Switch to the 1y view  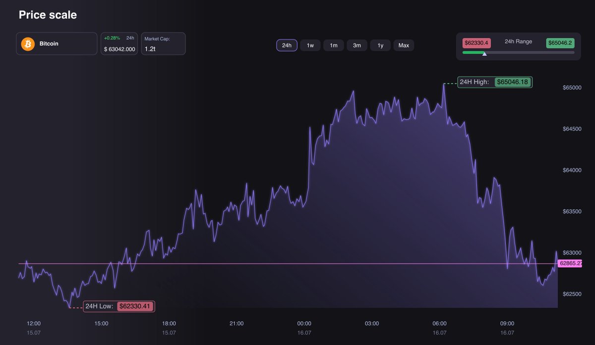pos(380,45)
